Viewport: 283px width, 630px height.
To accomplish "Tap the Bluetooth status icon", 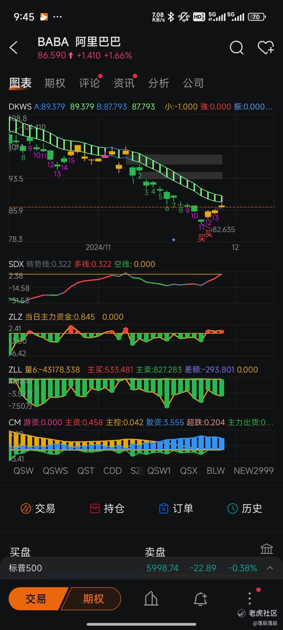I will pos(171,17).
